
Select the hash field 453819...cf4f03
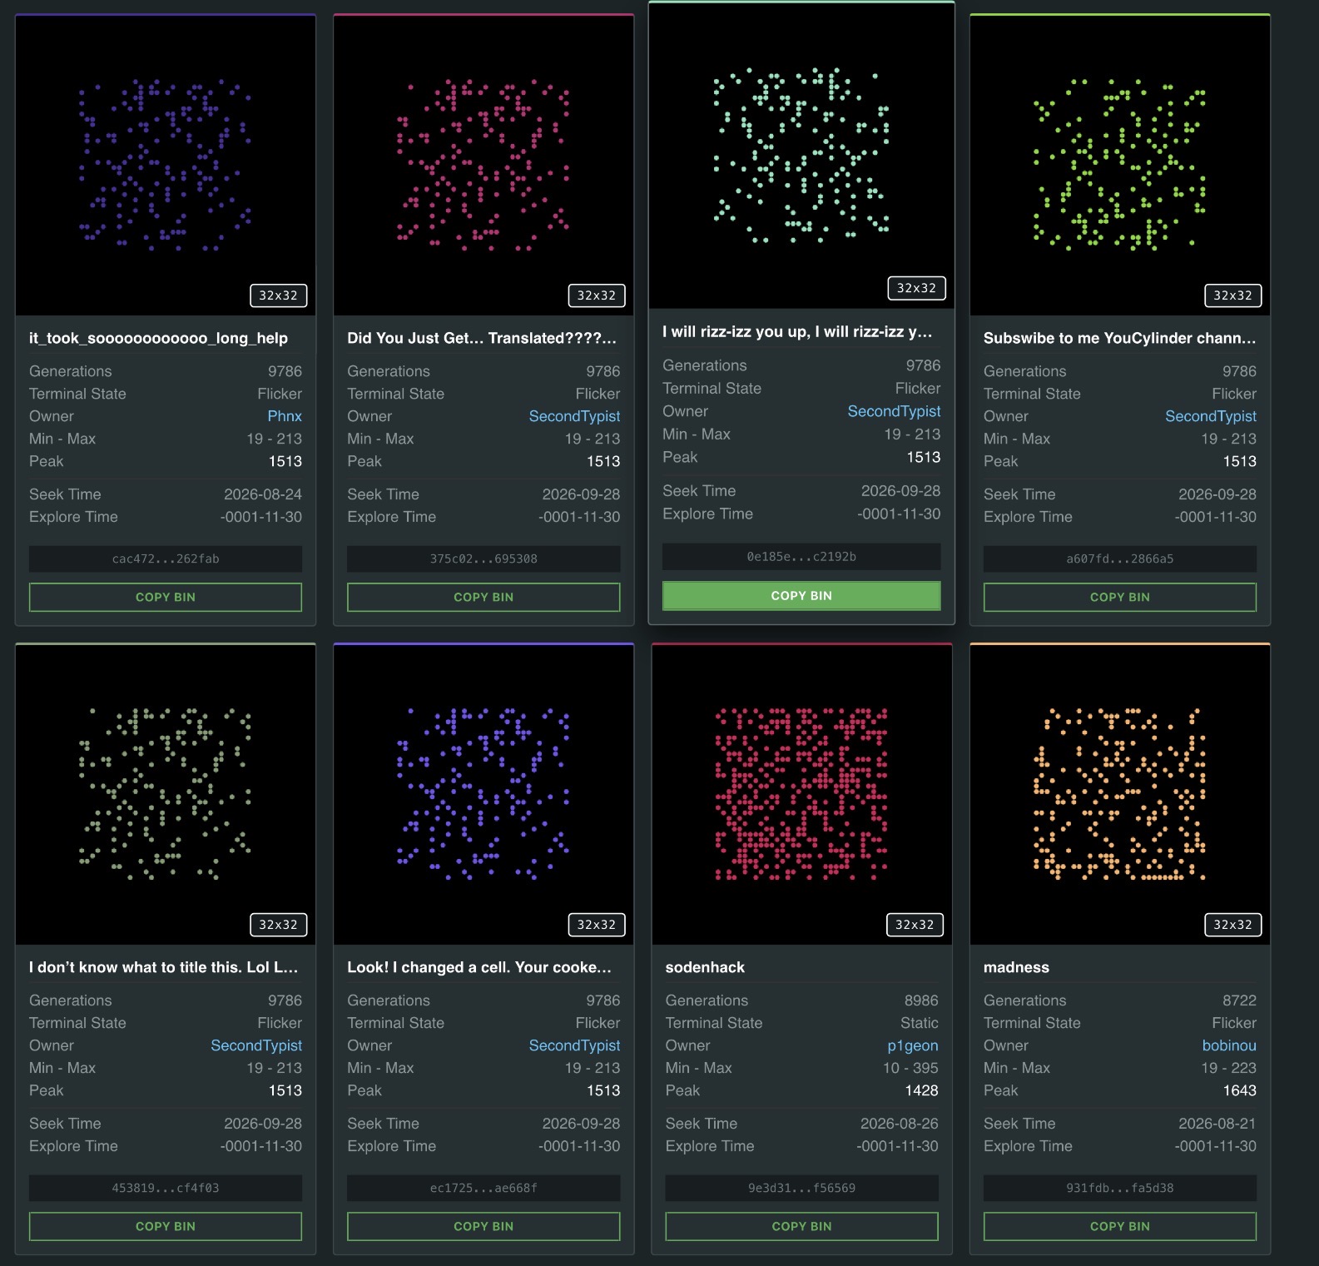[x=166, y=1188]
